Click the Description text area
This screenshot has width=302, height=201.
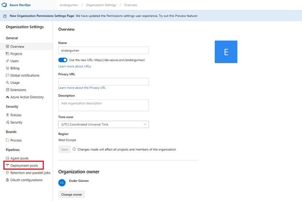(x=103, y=105)
